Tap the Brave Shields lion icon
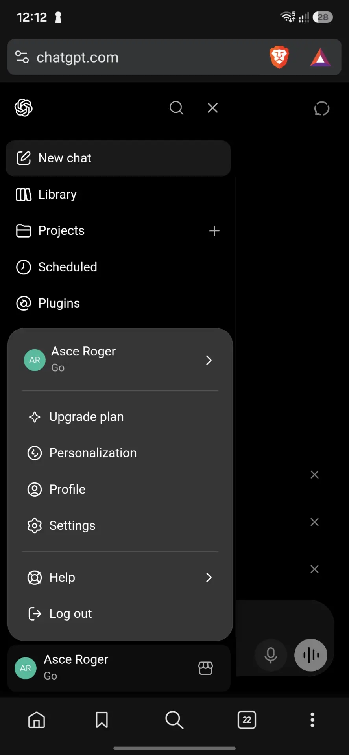349x755 pixels. [279, 57]
